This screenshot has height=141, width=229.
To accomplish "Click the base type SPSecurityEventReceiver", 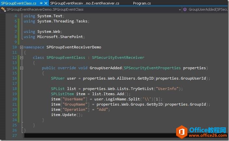I will [118, 58].
